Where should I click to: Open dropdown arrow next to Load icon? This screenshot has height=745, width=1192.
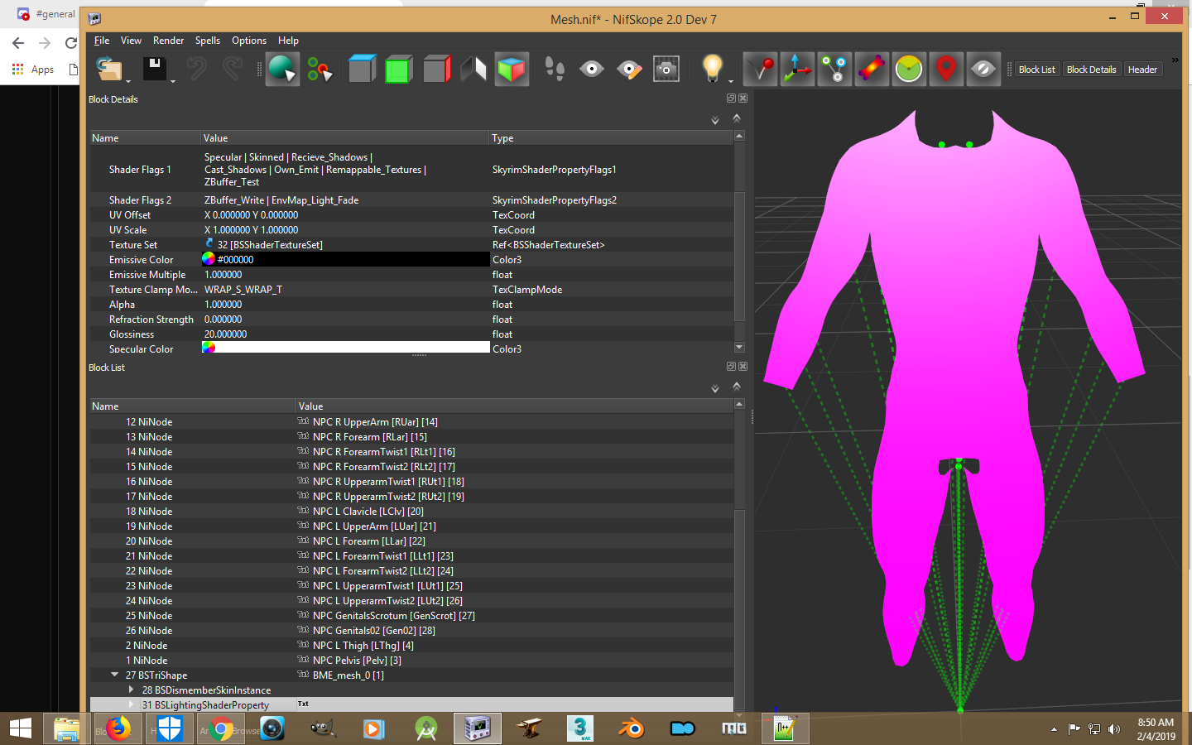(128, 81)
